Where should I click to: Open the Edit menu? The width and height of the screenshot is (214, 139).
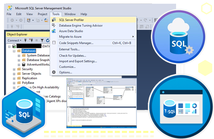(19, 14)
